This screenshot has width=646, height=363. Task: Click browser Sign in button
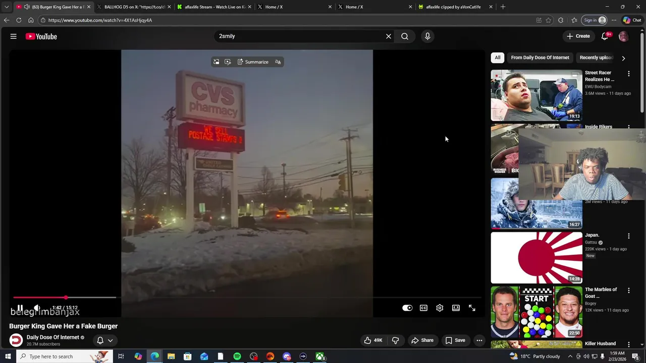[595, 20]
